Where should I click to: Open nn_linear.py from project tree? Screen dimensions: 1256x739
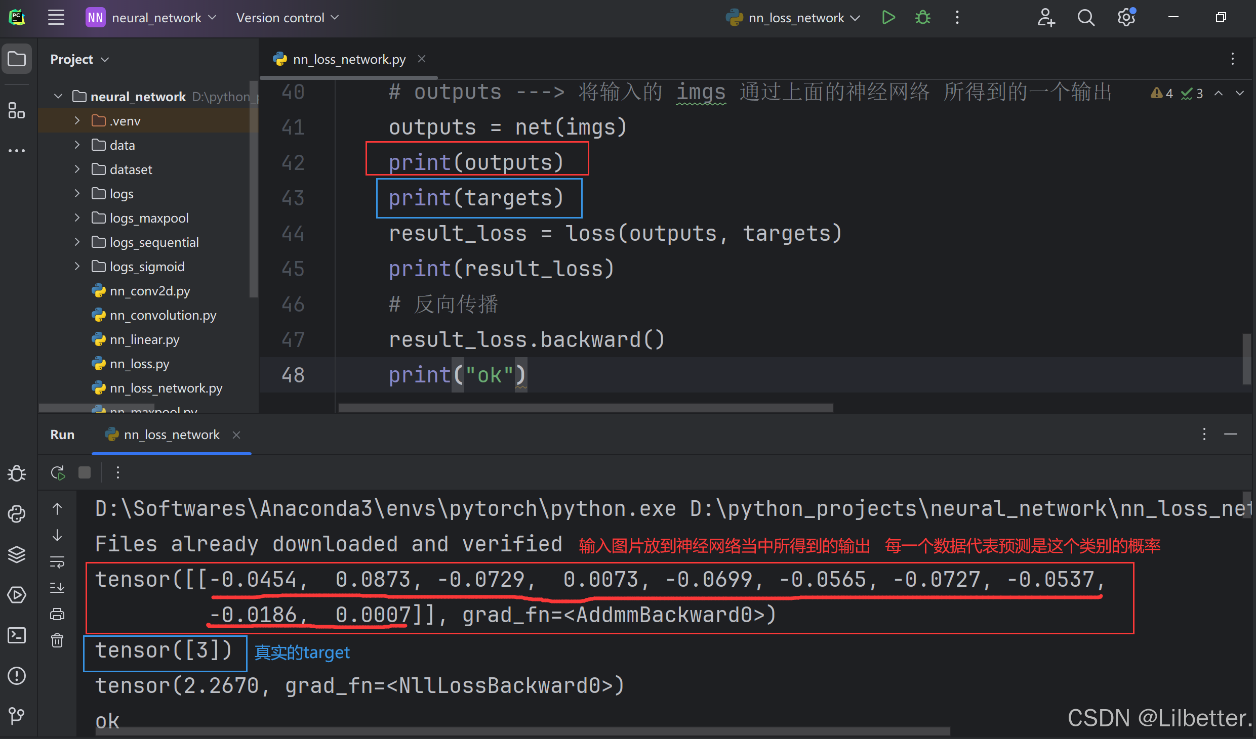point(144,339)
